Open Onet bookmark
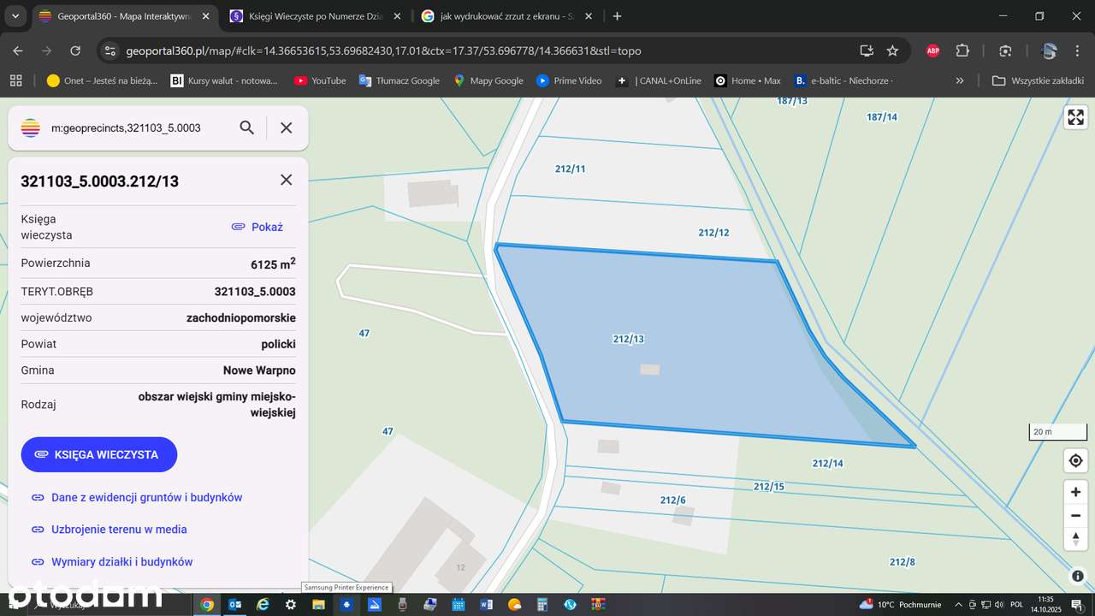Viewport: 1095px width, 616px height. point(103,80)
